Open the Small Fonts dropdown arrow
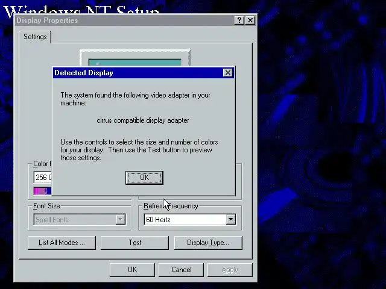The height and width of the screenshot is (289, 386). tap(121, 219)
